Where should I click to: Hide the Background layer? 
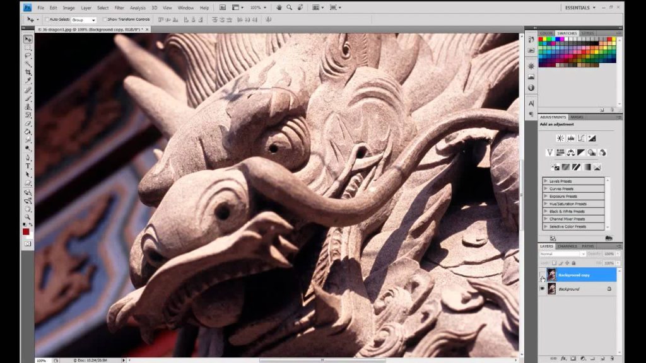point(542,289)
